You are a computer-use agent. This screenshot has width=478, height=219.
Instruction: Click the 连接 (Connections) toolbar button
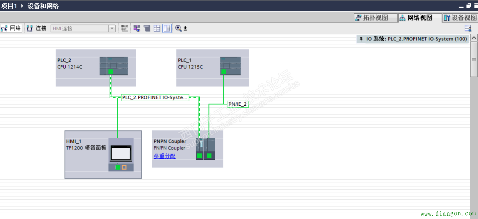pos(37,28)
